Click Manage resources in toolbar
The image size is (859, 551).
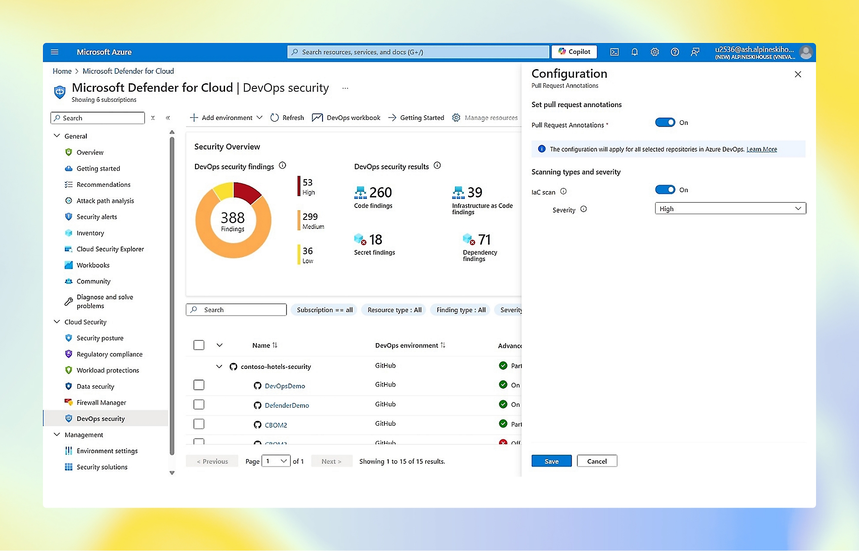click(x=485, y=118)
